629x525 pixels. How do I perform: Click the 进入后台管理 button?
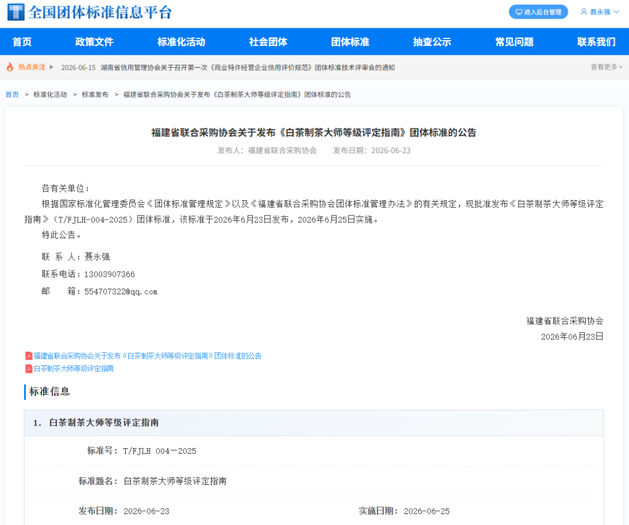[538, 12]
